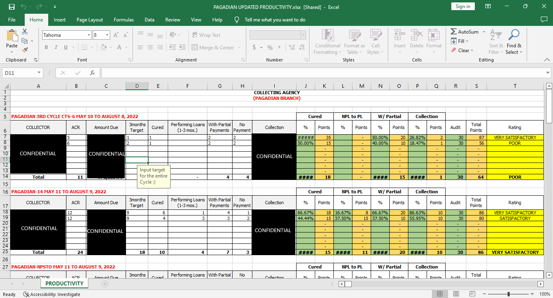Click the Format Painter brush icon

tap(25, 50)
